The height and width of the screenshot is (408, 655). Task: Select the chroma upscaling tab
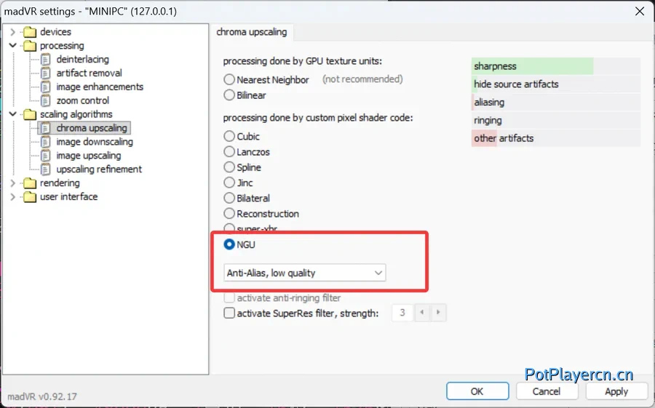(x=253, y=32)
